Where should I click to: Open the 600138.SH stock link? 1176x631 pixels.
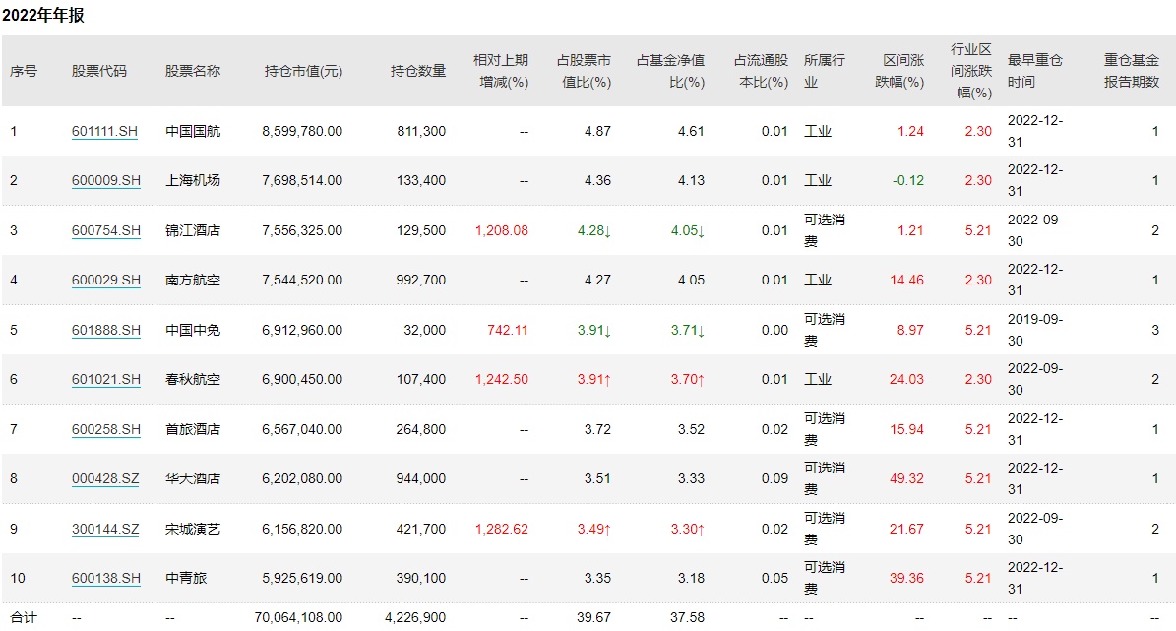106,578
